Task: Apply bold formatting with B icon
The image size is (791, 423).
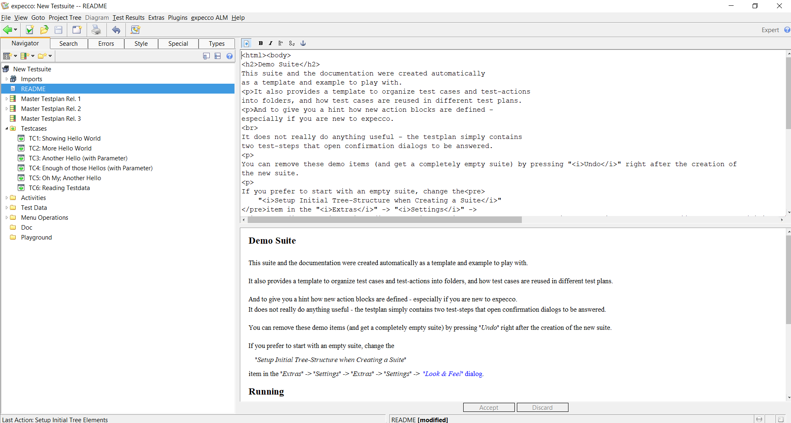Action: point(261,43)
